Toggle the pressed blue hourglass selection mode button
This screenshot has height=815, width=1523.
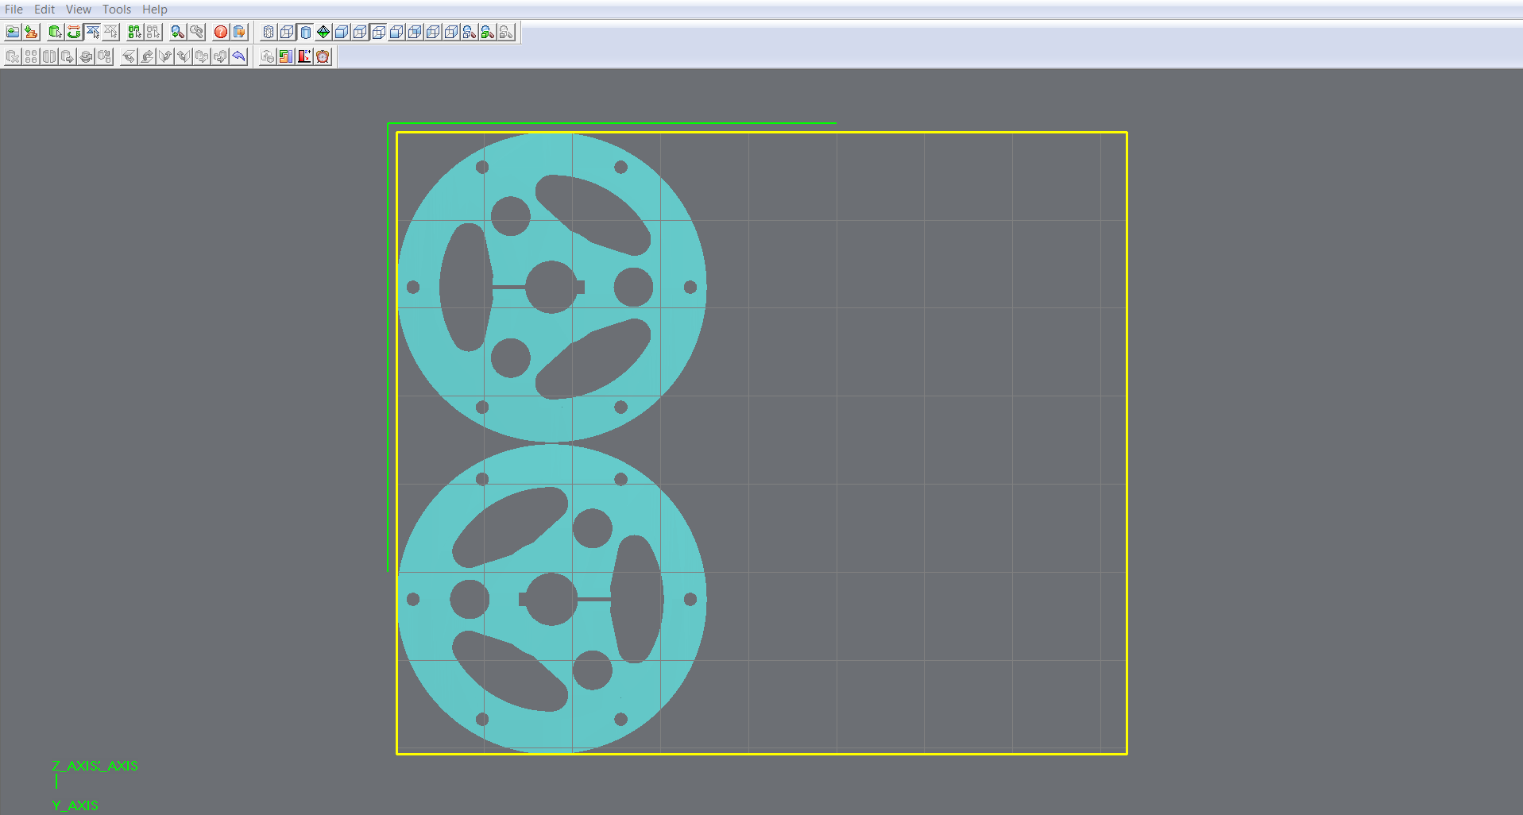point(92,33)
